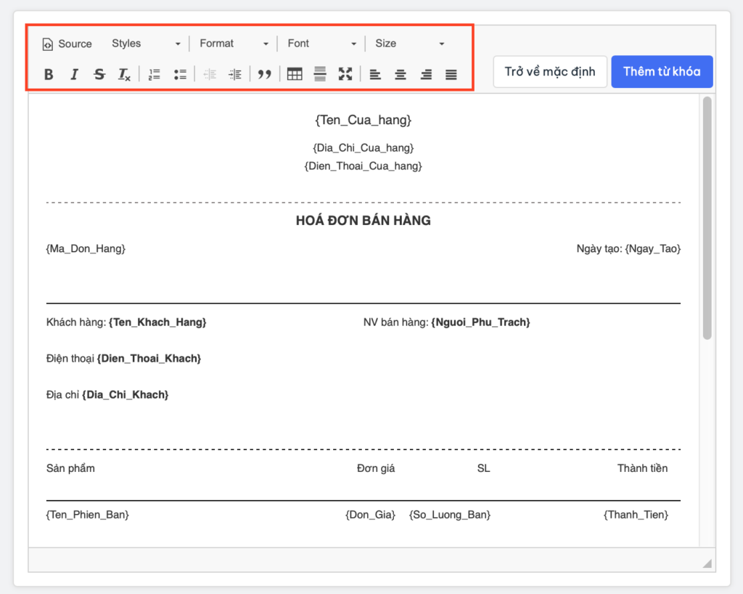Insert a horizontal line

(319, 74)
